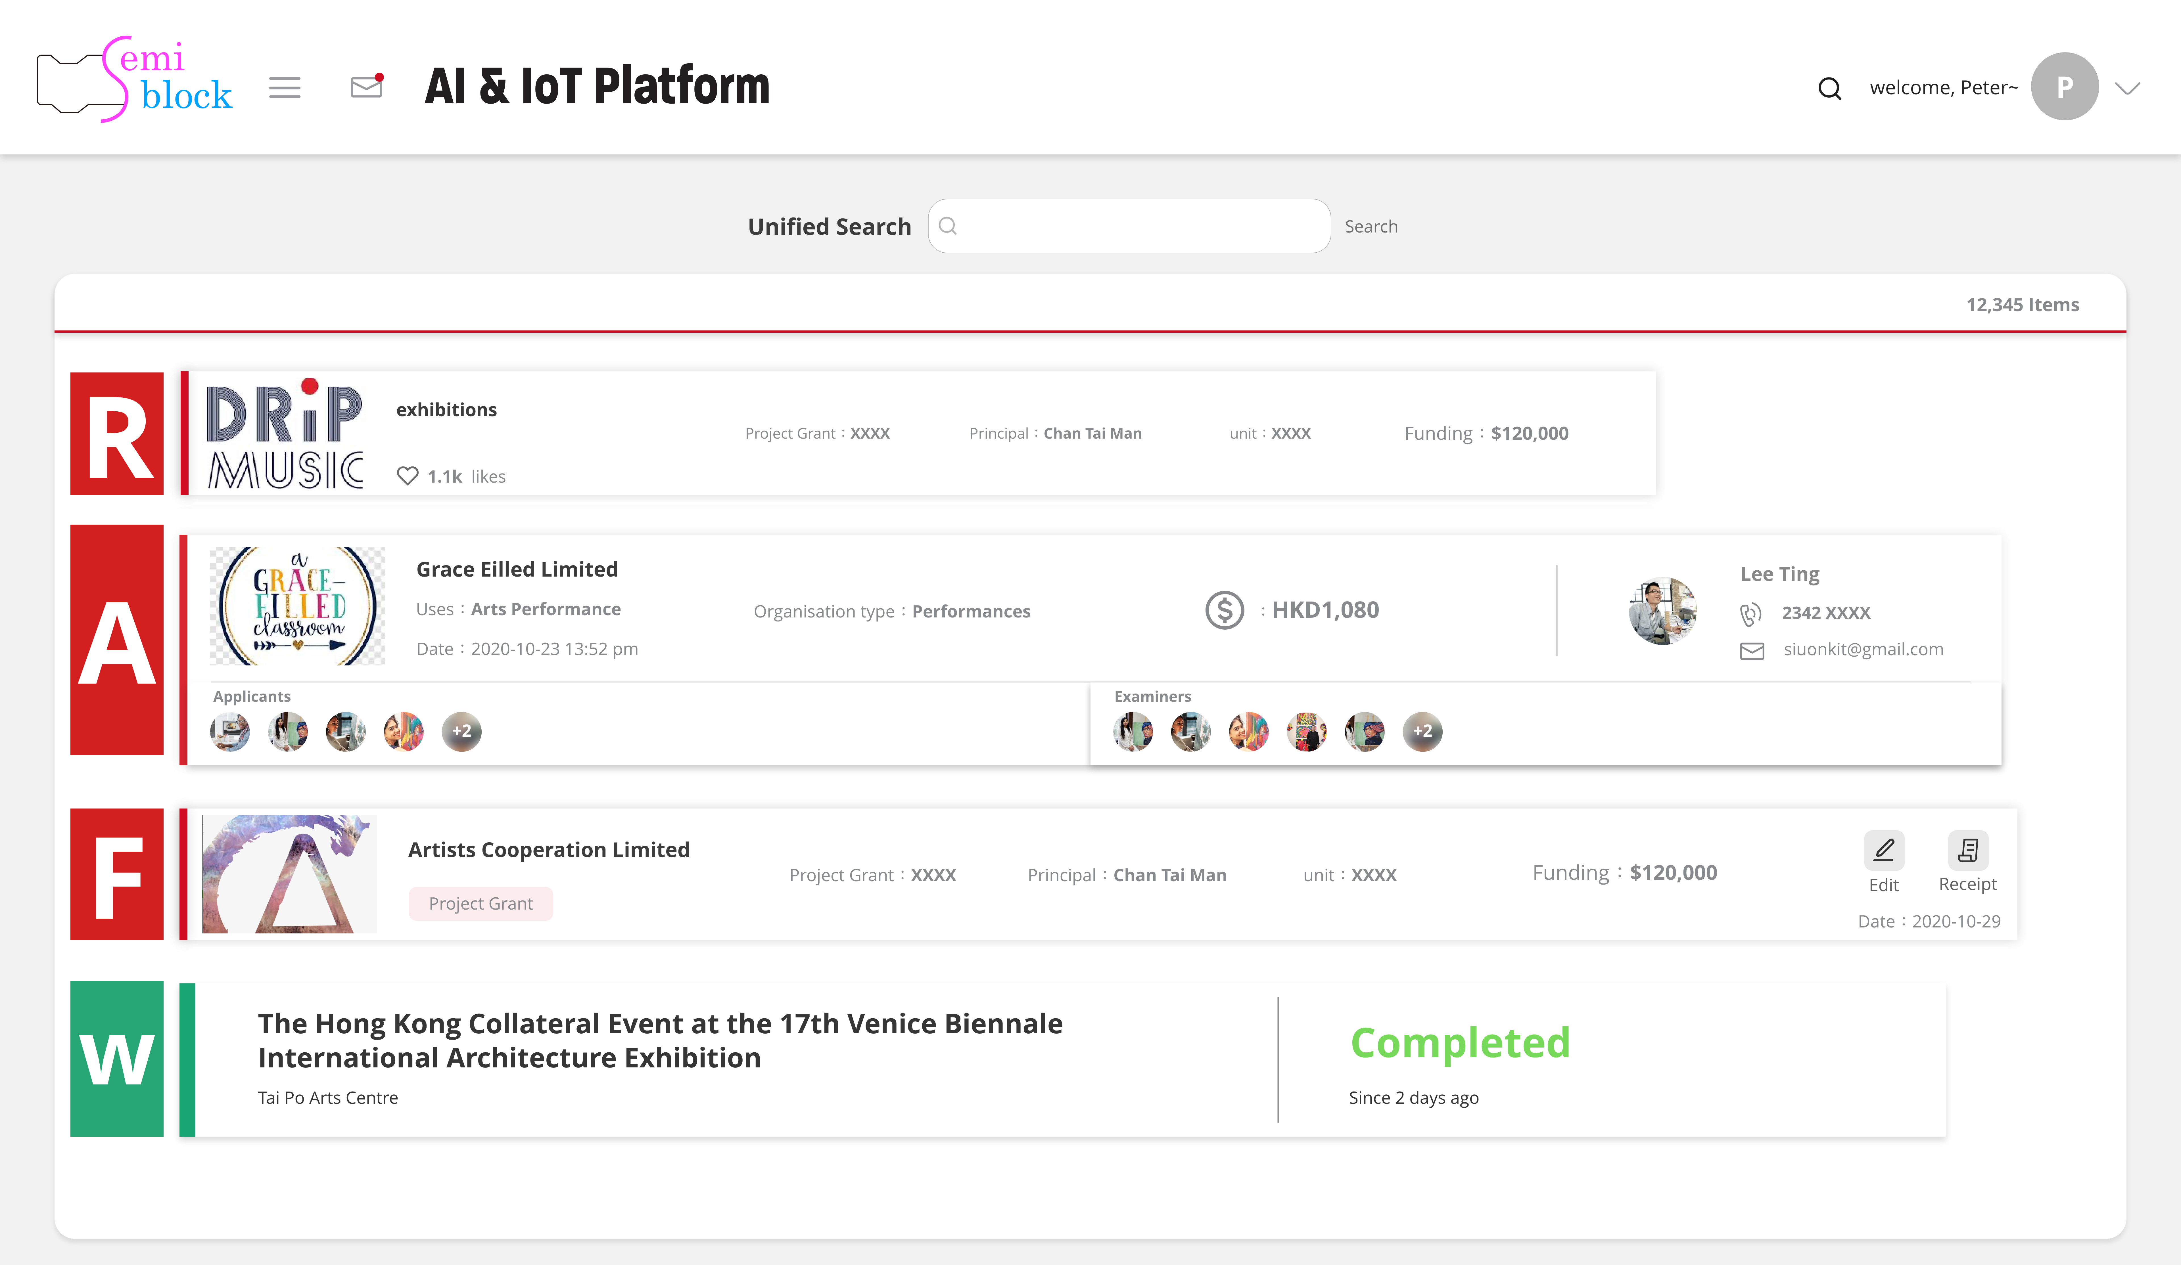
Task: Open the DRiP Music thumbnail
Action: click(285, 434)
